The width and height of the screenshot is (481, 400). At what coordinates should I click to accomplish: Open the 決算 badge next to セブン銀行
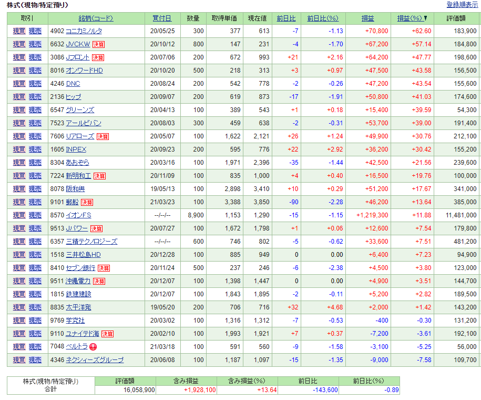pyautogui.click(x=104, y=268)
